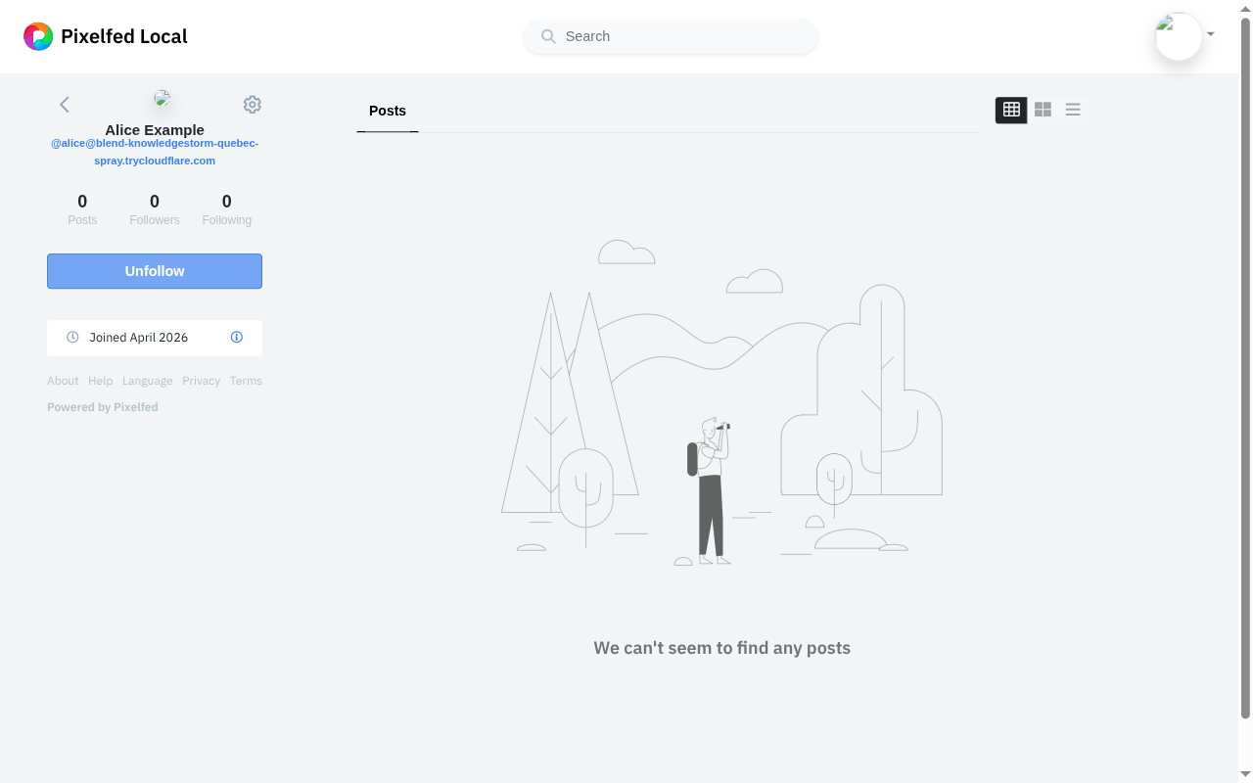
Task: Switch to the list feed layout view
Action: pos(1073,110)
